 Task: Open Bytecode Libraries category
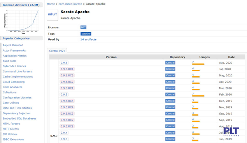(x=14, y=66)
